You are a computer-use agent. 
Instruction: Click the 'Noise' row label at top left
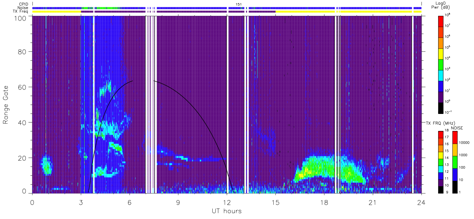[x=23, y=8]
